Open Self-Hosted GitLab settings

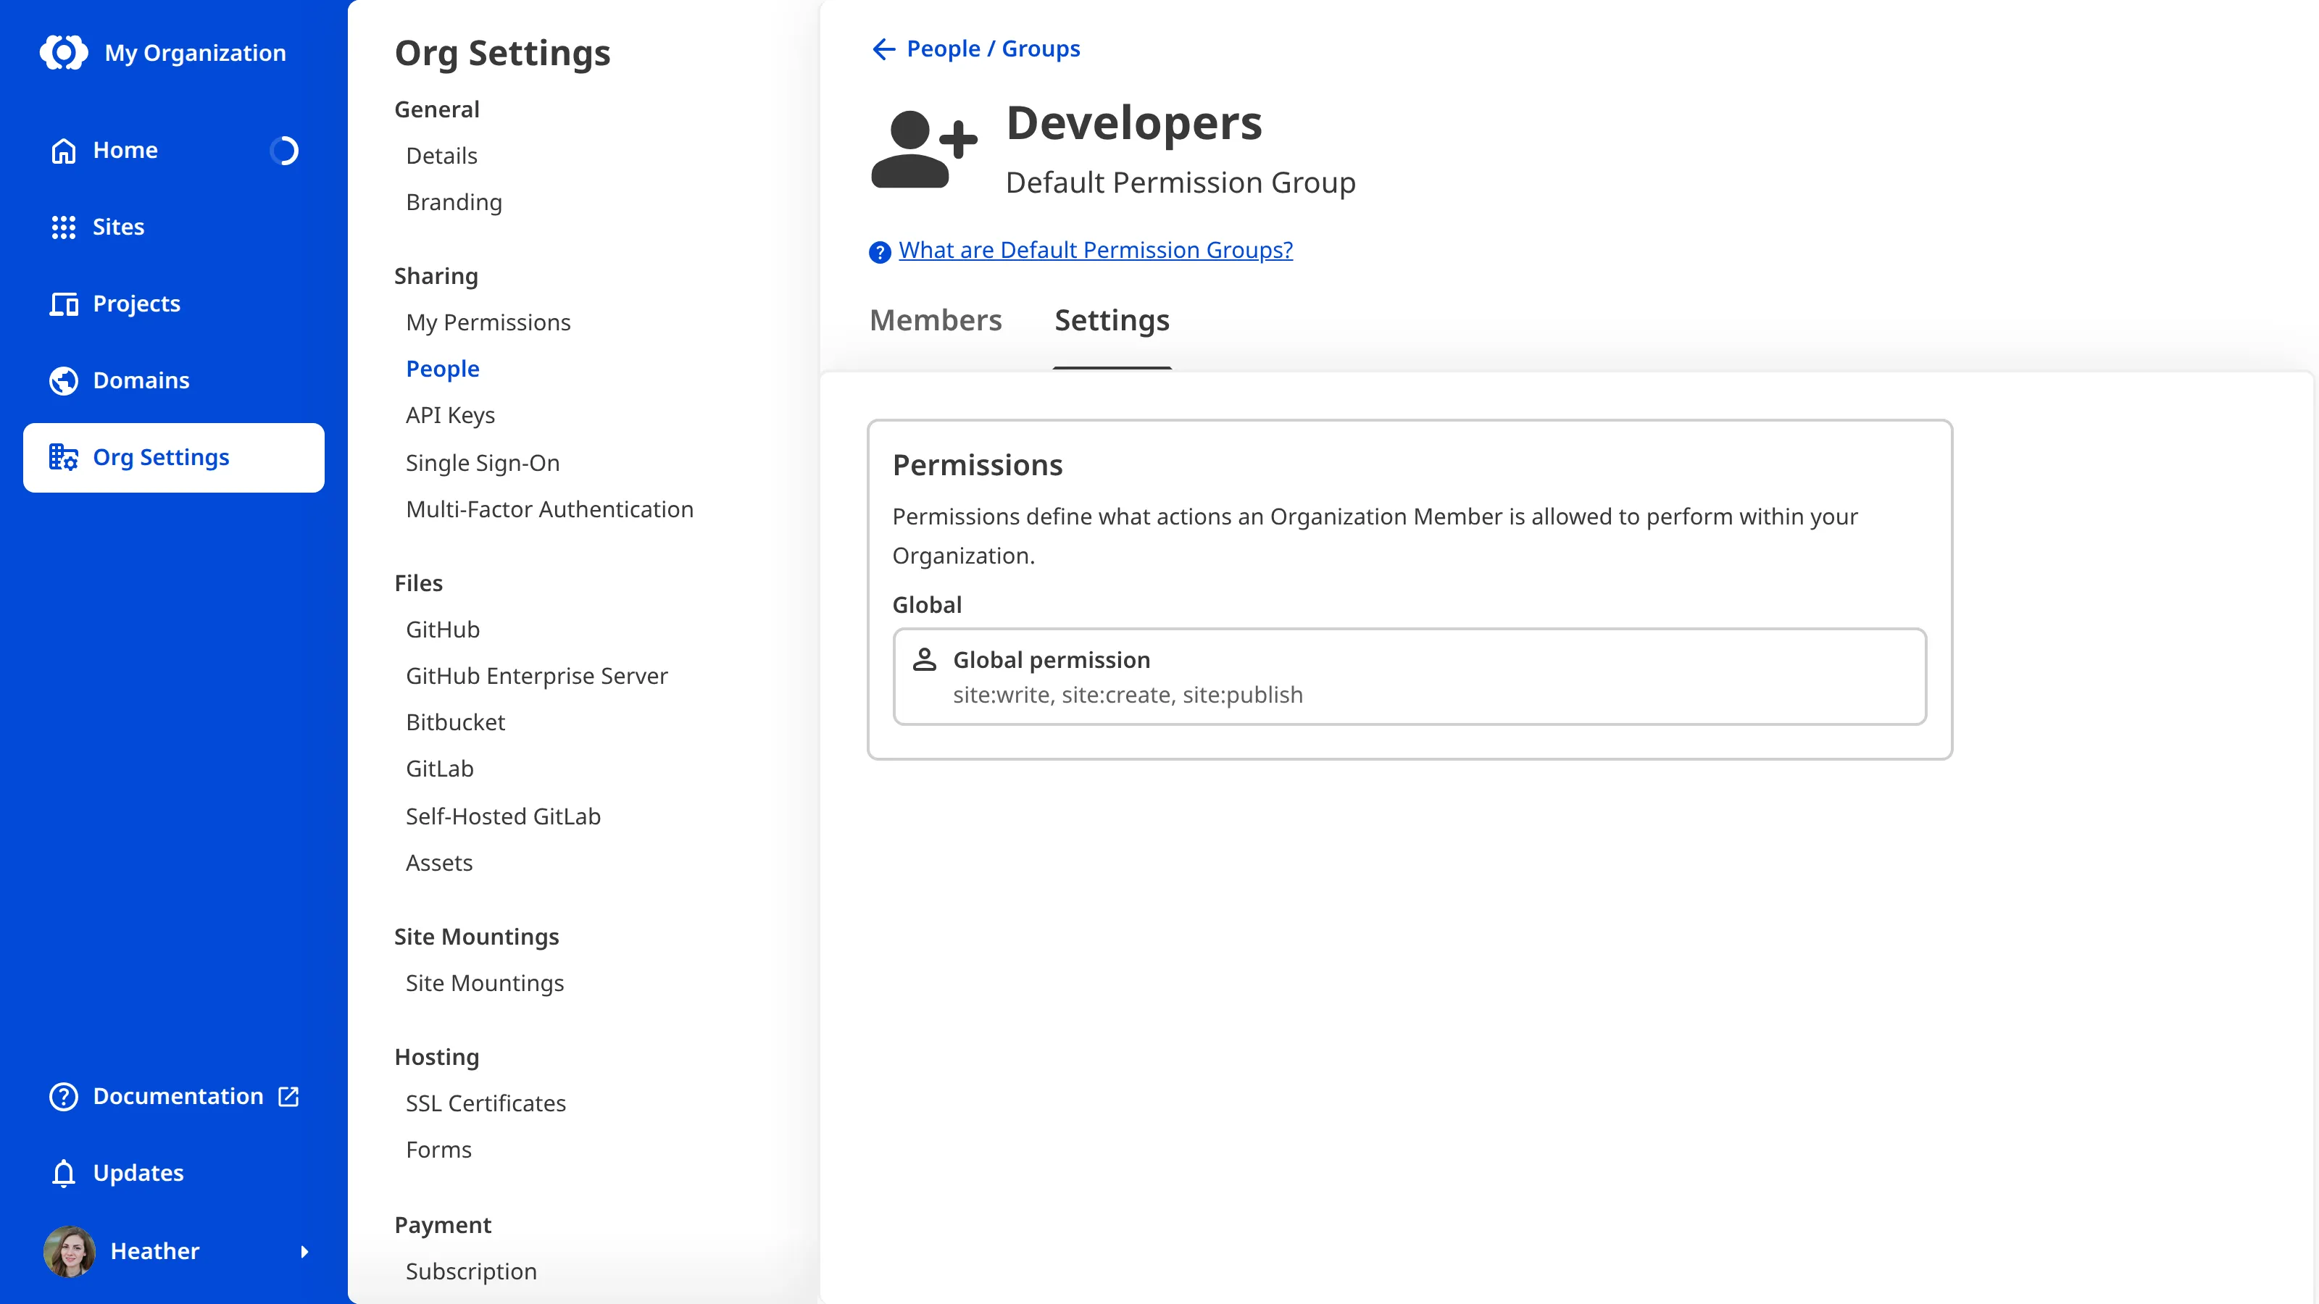(x=503, y=816)
